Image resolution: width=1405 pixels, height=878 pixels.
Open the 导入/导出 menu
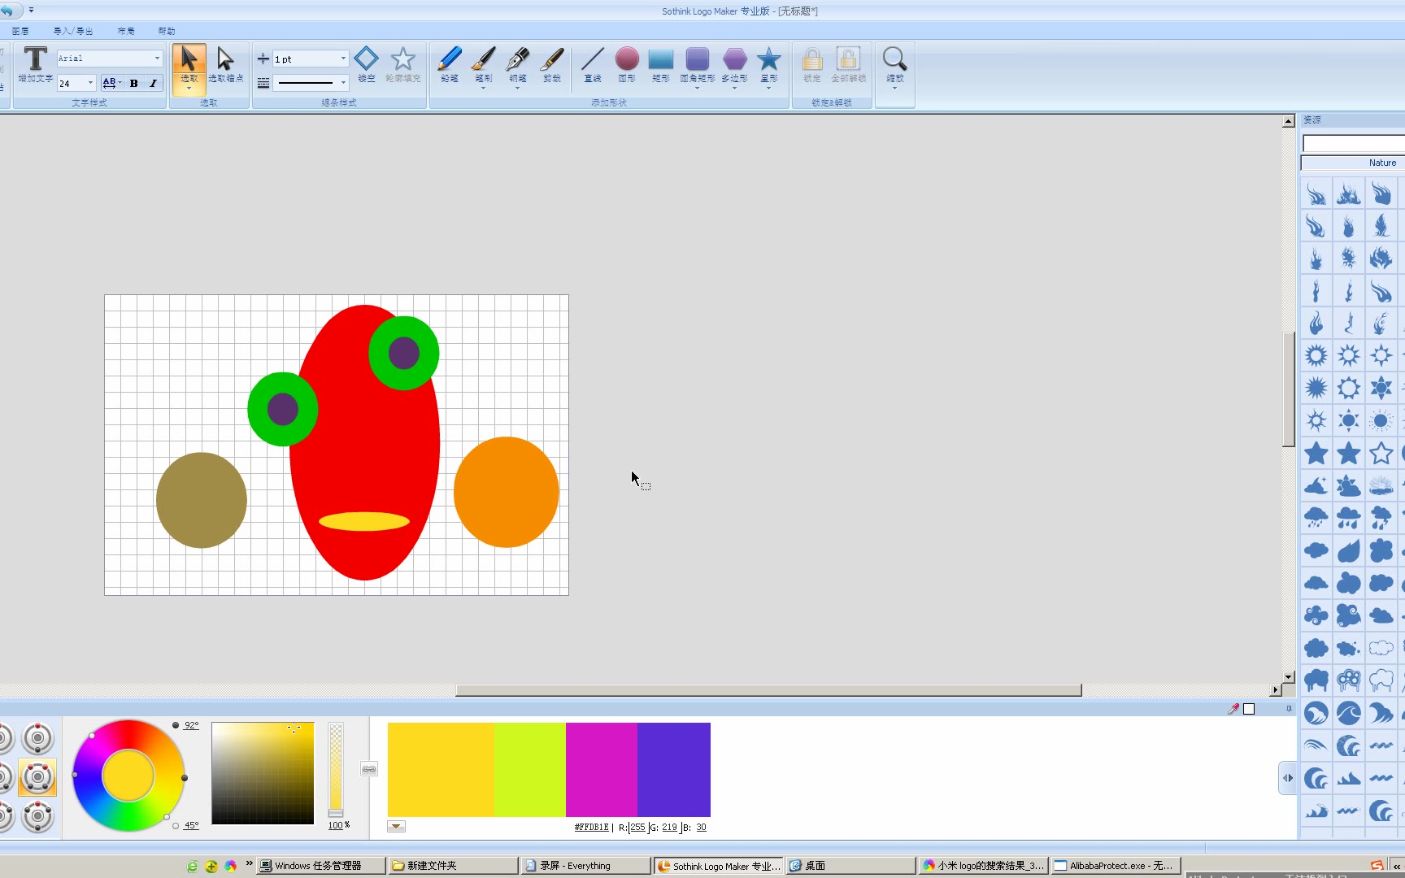73,31
